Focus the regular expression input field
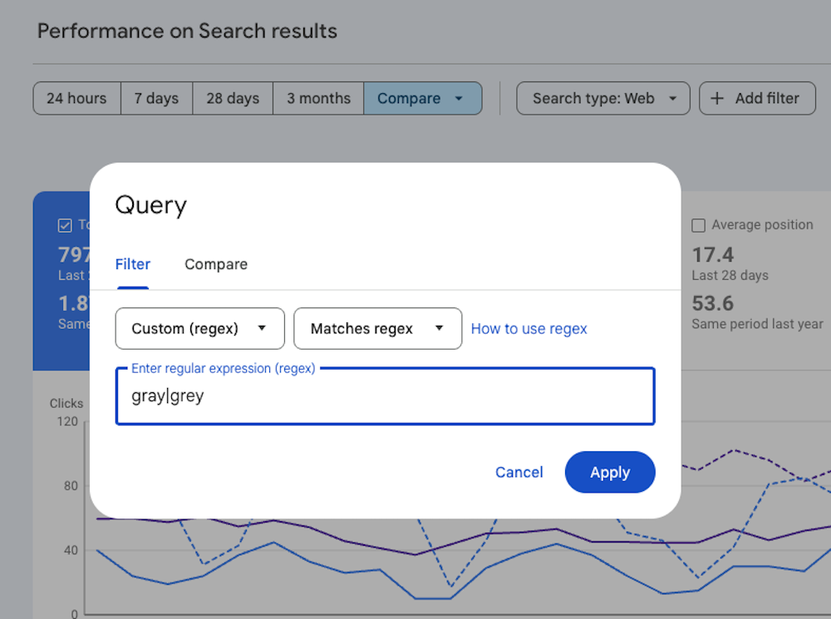Viewport: 831px width, 619px height. click(385, 396)
